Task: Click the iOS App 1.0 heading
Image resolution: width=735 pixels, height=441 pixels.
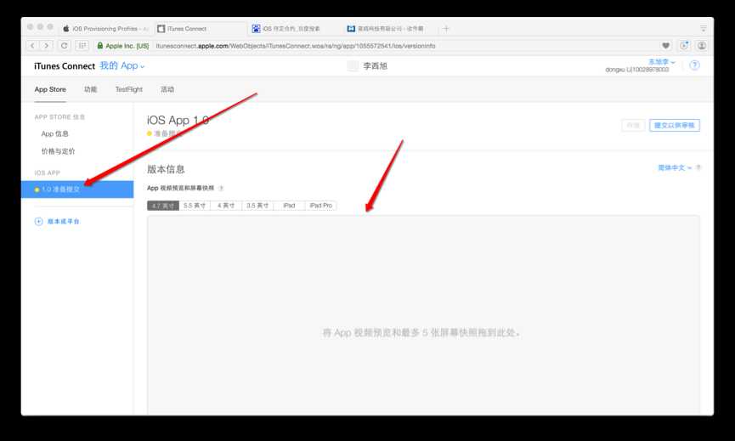Action: pos(178,120)
